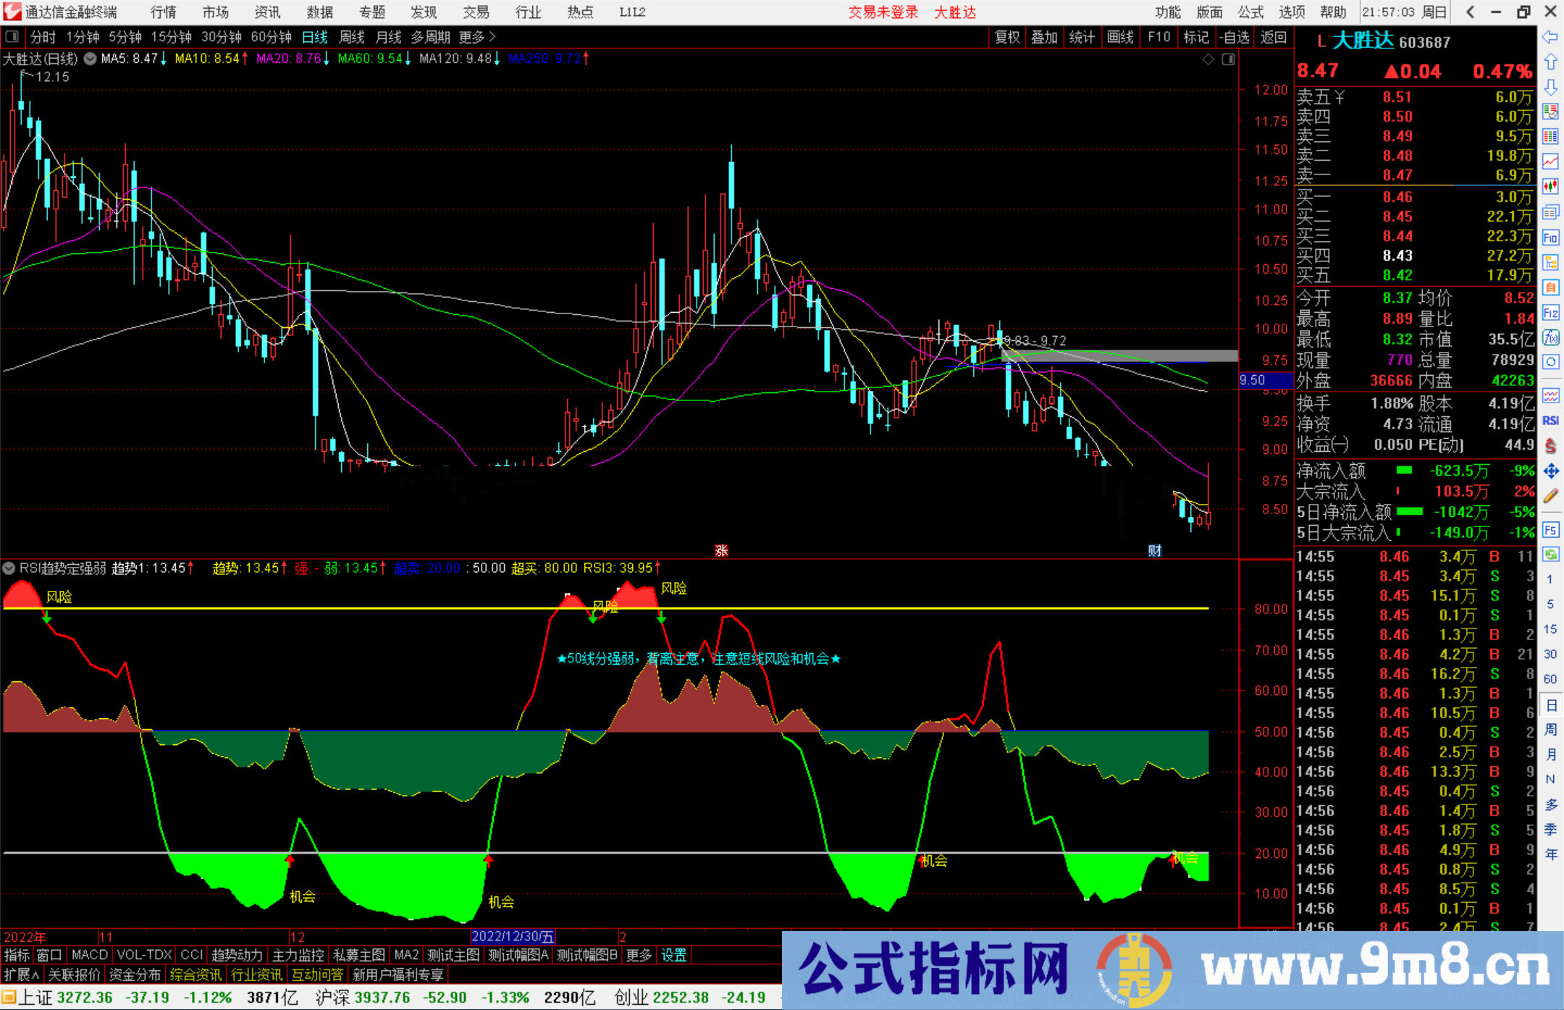The height and width of the screenshot is (1010, 1564).
Task: Open 互动问答 interactive Q&A link
Action: pos(317,975)
